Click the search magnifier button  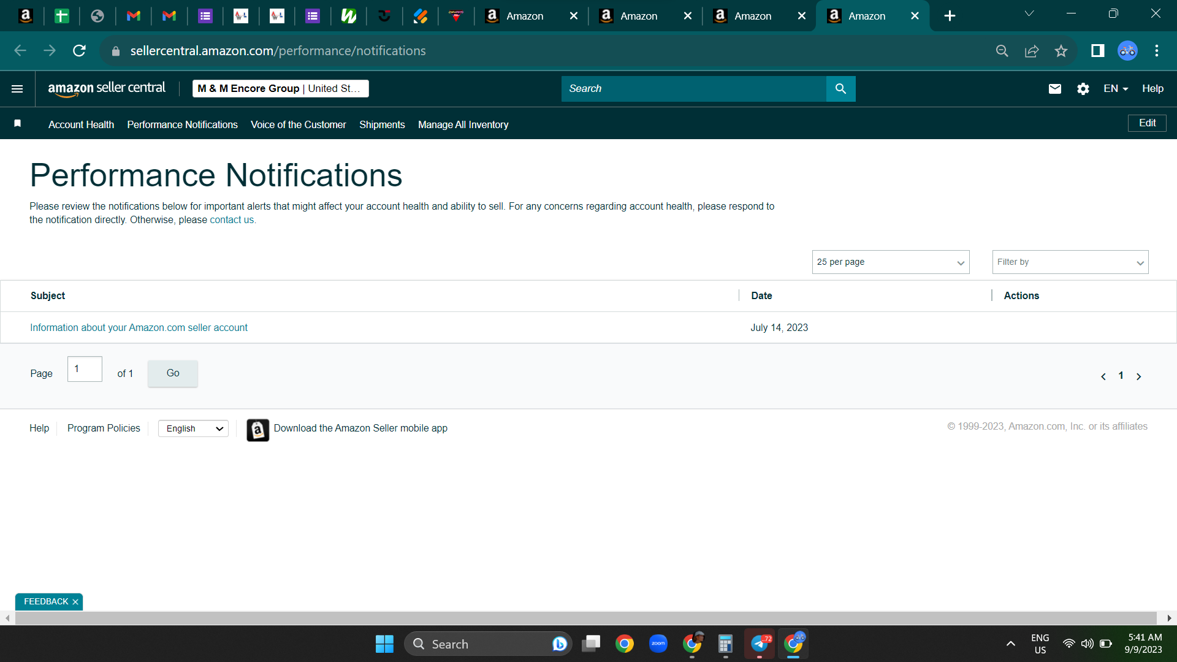click(840, 89)
